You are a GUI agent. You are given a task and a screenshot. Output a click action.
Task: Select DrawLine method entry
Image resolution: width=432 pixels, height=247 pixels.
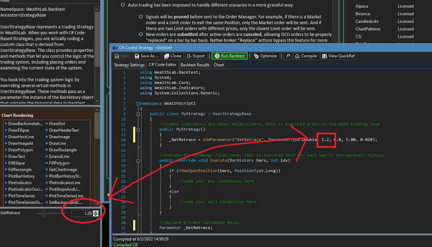(x=57, y=143)
